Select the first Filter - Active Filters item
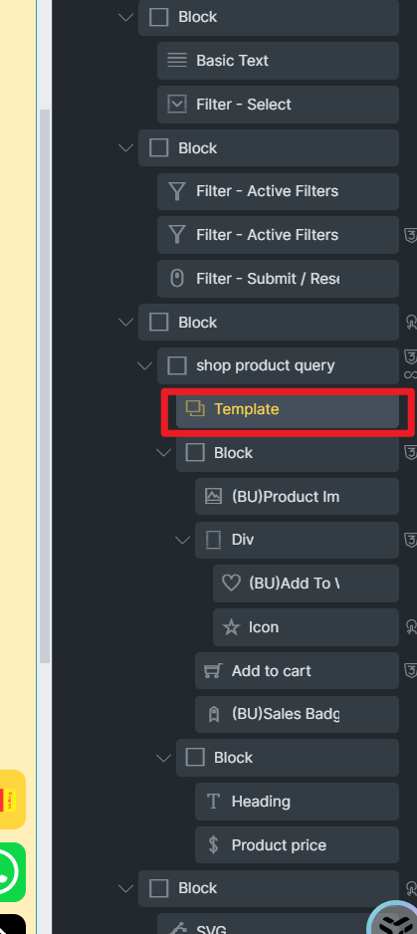This screenshot has width=417, height=934. [278, 191]
